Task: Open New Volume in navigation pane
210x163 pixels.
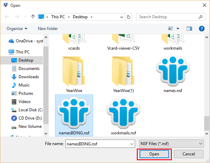Action: tap(26, 126)
